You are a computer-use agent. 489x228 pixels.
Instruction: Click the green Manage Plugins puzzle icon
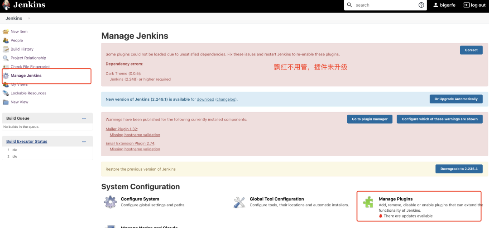point(368,202)
